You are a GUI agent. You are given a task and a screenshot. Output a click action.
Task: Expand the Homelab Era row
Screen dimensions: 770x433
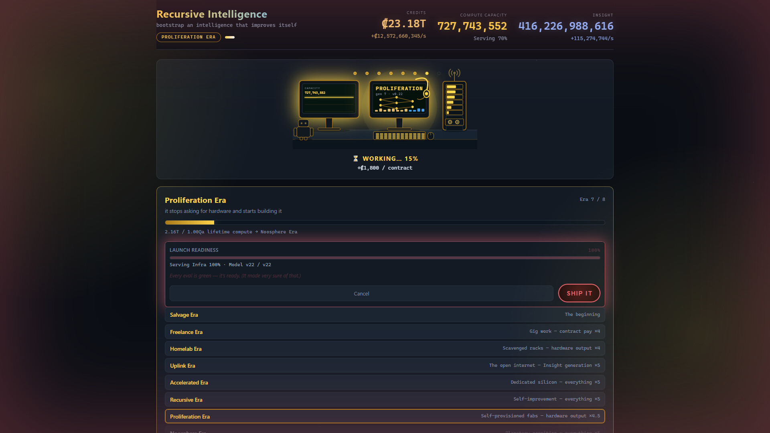[385, 348]
